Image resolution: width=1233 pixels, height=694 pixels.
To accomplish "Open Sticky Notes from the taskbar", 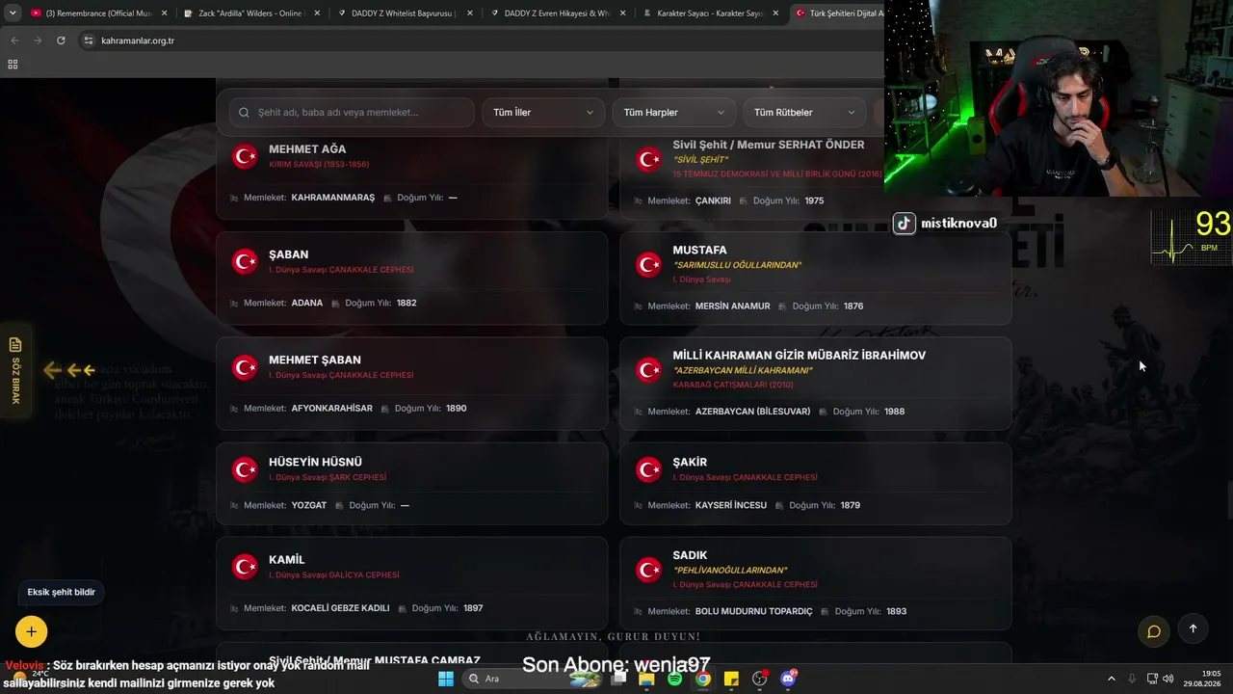I will point(731,679).
